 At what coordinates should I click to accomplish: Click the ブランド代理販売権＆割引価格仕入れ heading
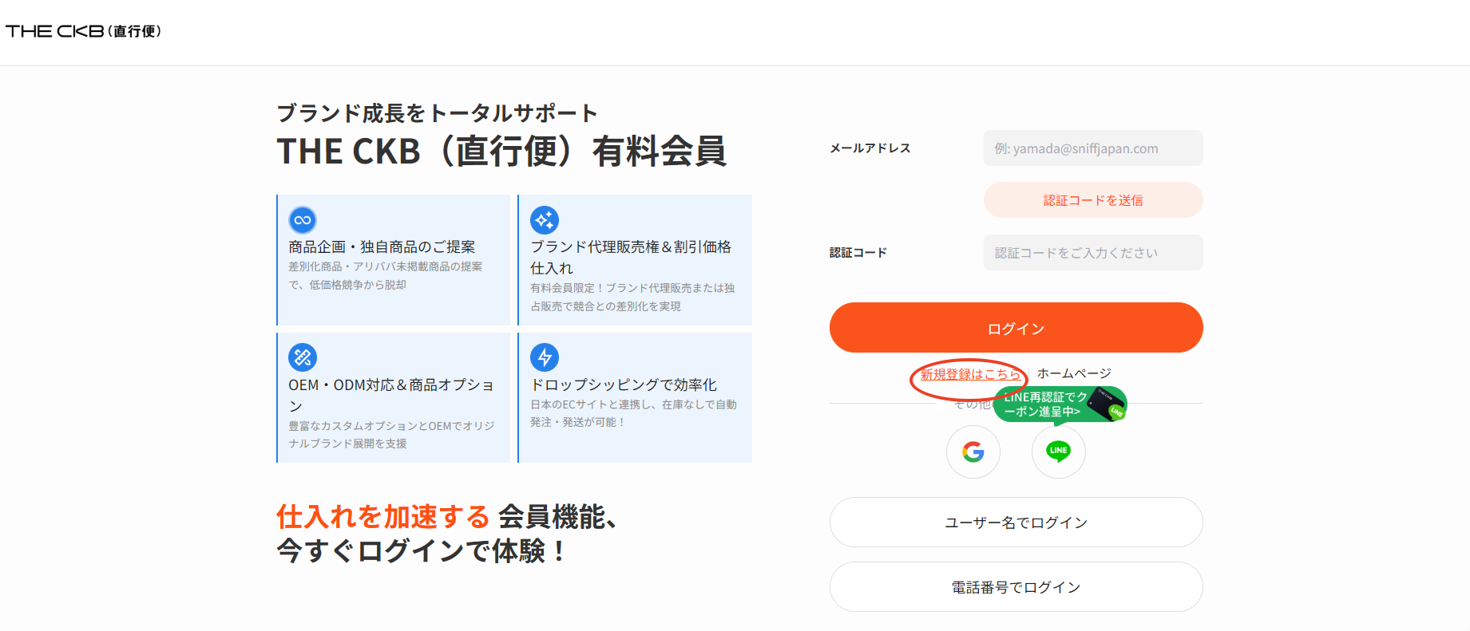click(631, 258)
